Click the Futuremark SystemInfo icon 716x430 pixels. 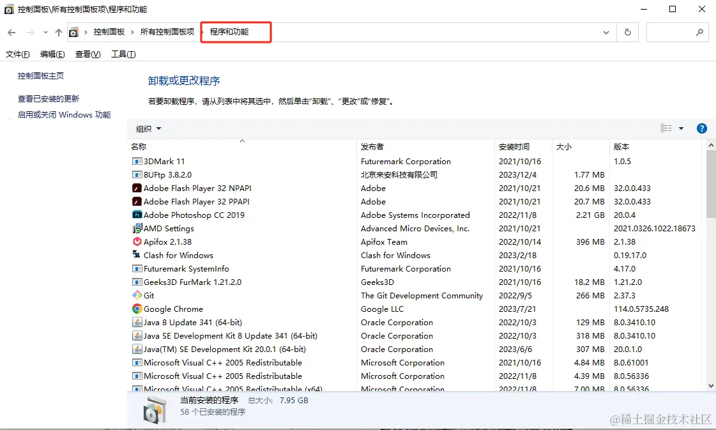pyautogui.click(x=137, y=269)
